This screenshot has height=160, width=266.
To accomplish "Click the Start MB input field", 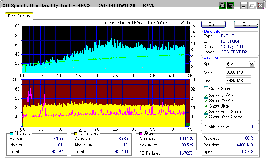I will click(238, 72).
